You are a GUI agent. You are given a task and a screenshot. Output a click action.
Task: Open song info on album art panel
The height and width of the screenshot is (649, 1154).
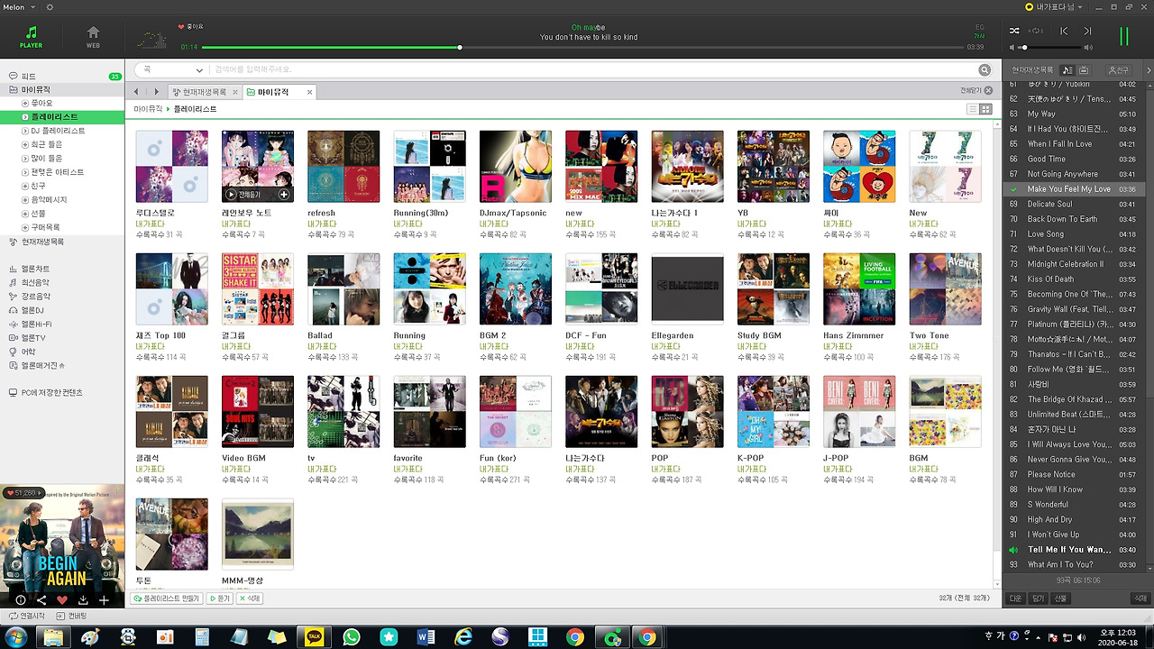(20, 600)
